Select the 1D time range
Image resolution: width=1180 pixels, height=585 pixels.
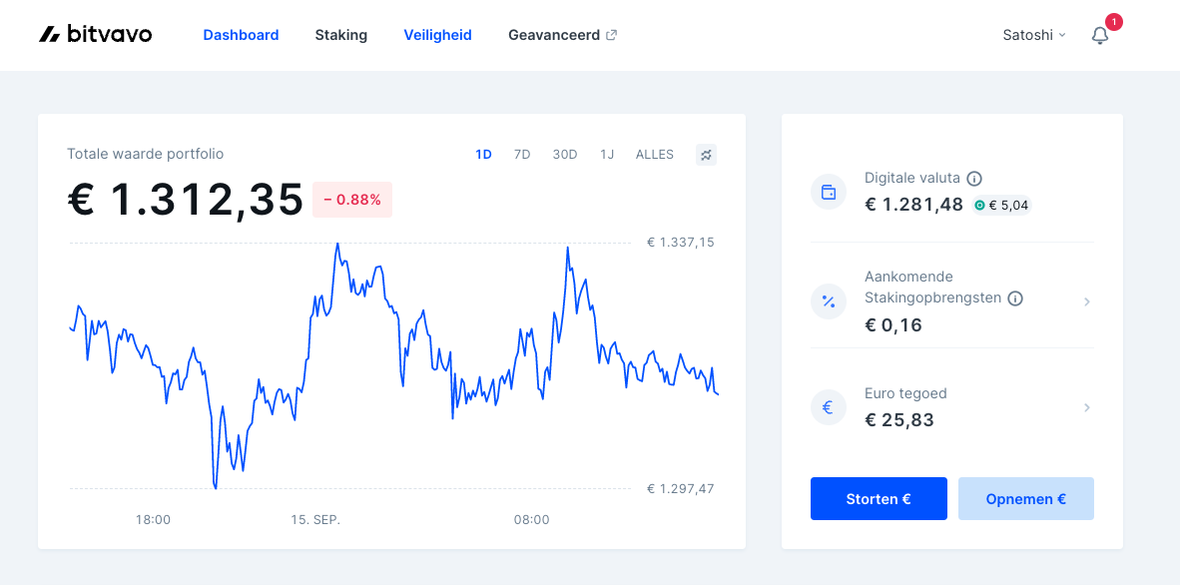[x=483, y=155]
